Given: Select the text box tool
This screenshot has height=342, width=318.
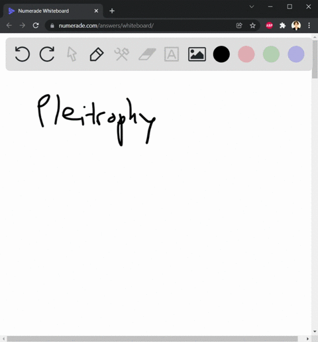Looking at the screenshot, I should point(172,54).
